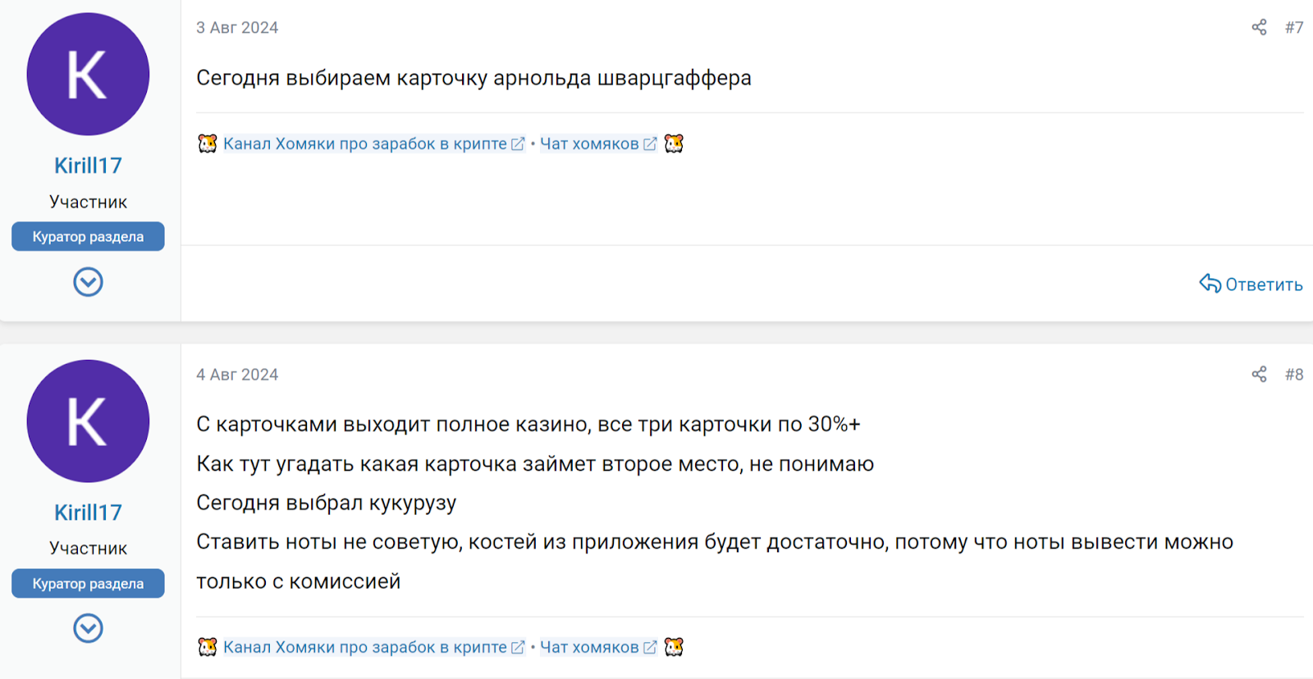Click "Куратор раздела" badge in first post
The width and height of the screenshot is (1313, 679).
tap(88, 237)
